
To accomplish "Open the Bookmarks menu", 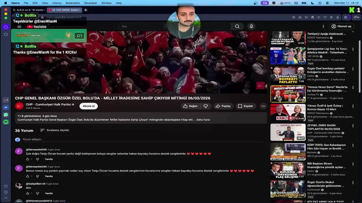I will point(73,3).
